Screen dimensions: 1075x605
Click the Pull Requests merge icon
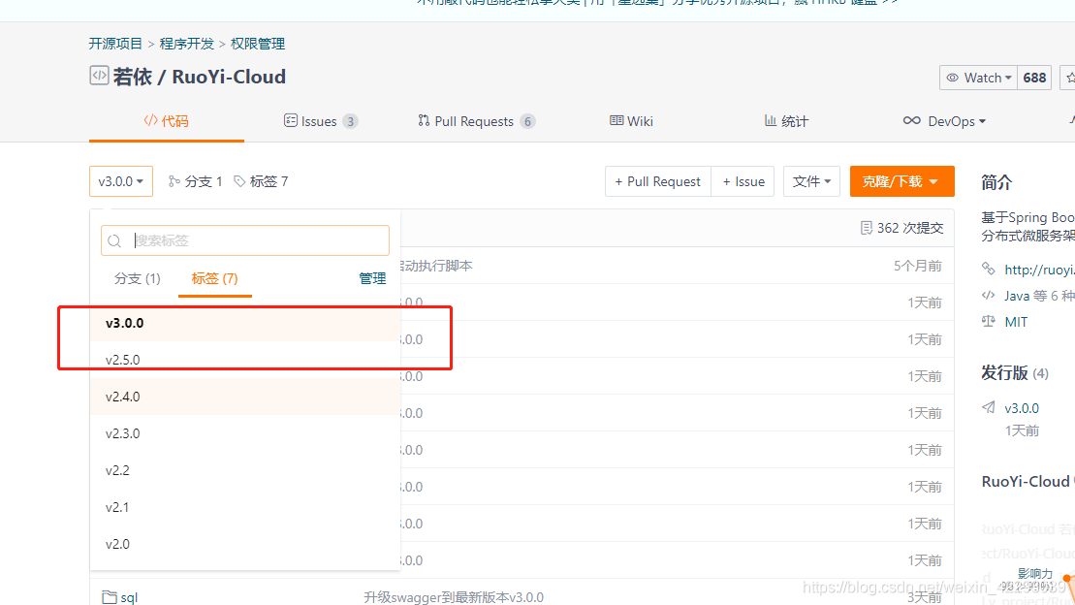(x=424, y=121)
